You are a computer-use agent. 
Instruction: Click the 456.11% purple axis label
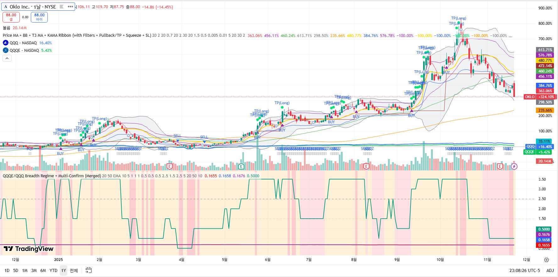545,77
